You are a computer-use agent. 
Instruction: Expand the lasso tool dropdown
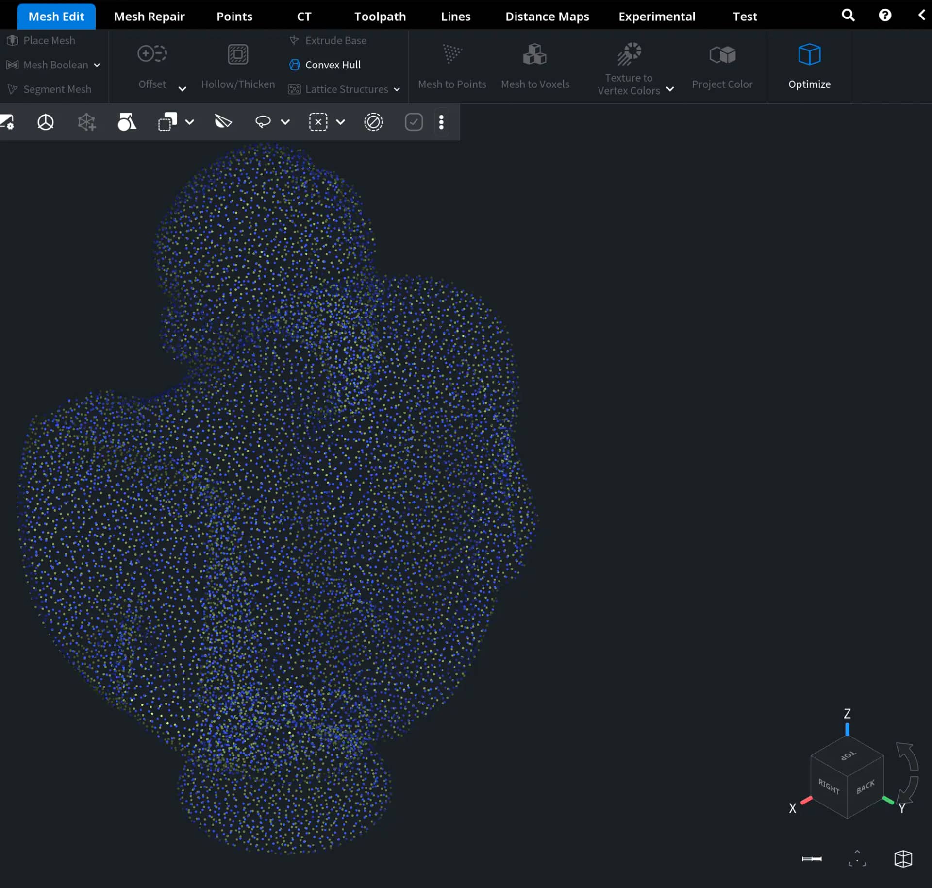pyautogui.click(x=285, y=122)
